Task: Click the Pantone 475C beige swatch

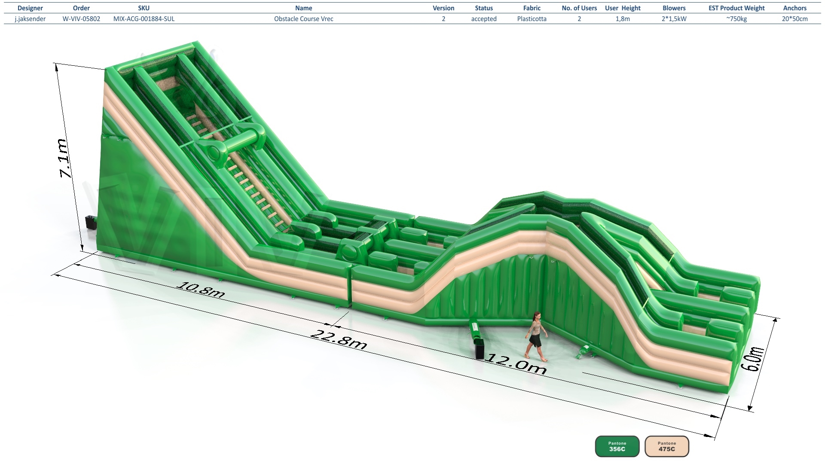Action: click(667, 446)
